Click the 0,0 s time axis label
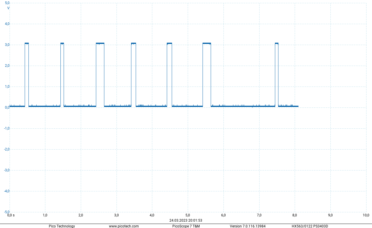 (11, 215)
